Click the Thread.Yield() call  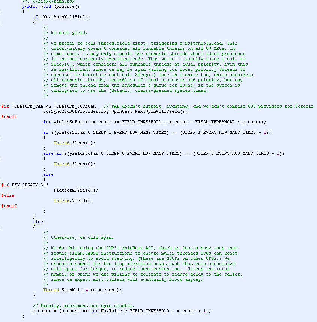click(73, 201)
